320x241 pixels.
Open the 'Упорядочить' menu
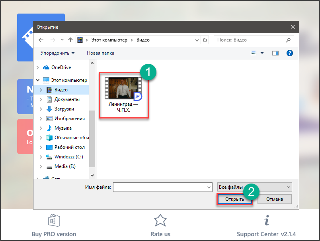[57, 53]
